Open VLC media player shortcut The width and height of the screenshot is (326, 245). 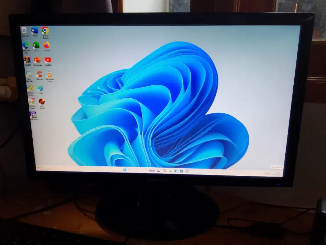[x=49, y=75]
